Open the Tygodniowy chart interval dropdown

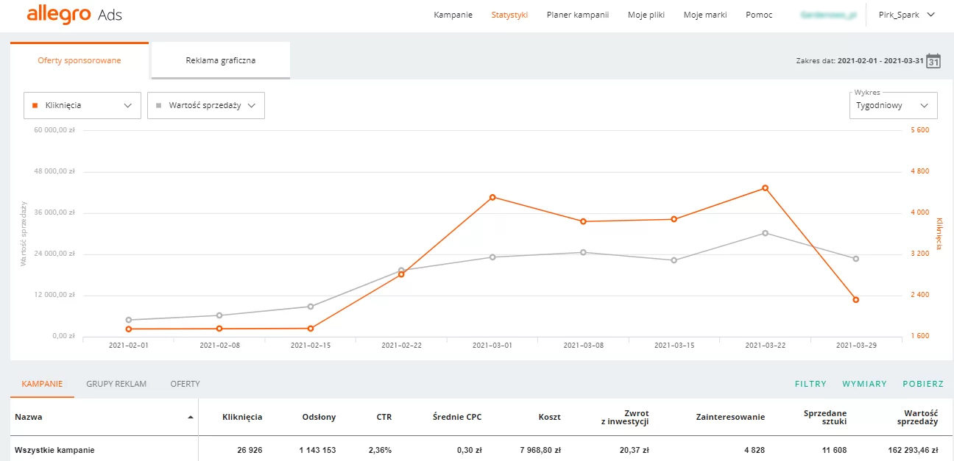coord(892,105)
